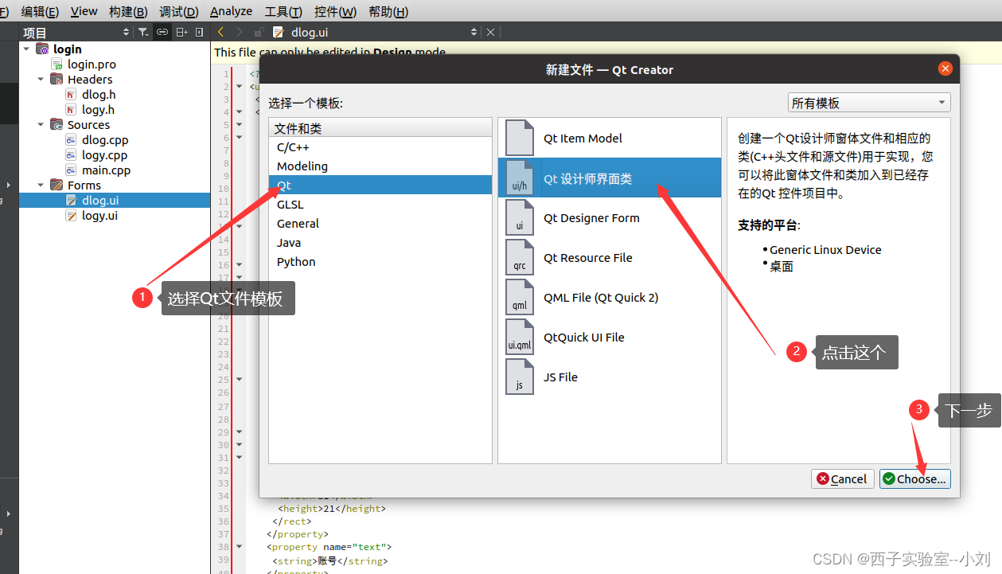The image size is (1002, 574).
Task: Collapse the code fold arrow on line 2
Action: (x=240, y=87)
